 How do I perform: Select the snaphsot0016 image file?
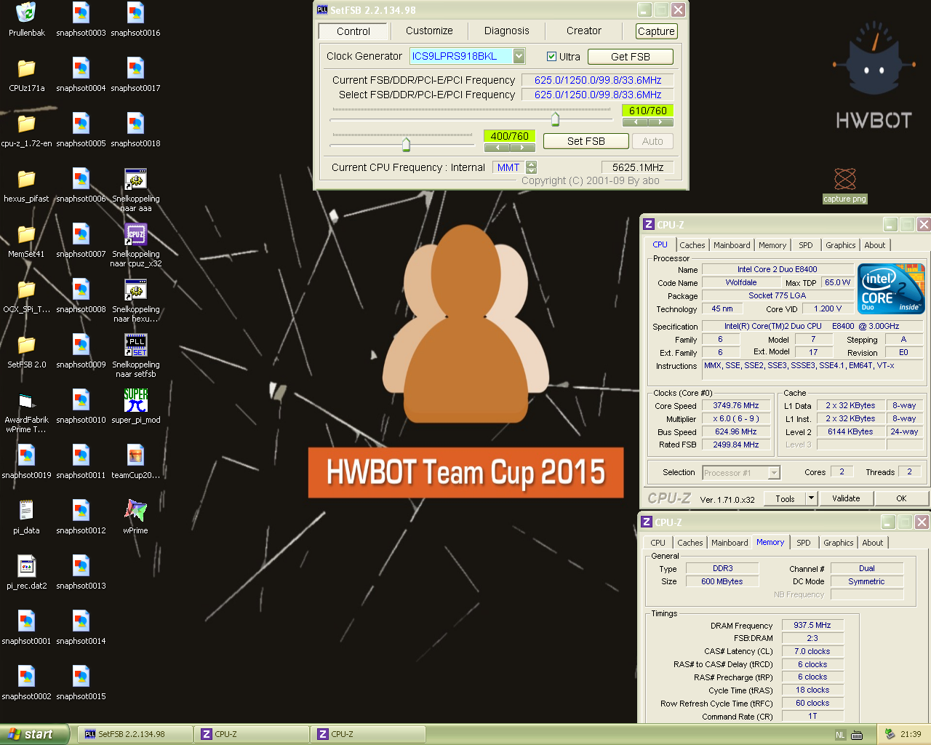tap(135, 20)
